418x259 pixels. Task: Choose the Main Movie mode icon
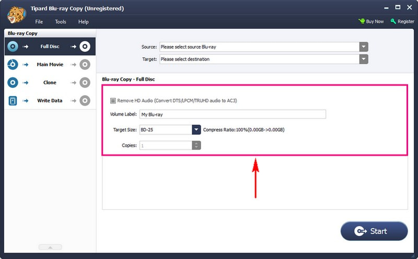[x=13, y=65]
